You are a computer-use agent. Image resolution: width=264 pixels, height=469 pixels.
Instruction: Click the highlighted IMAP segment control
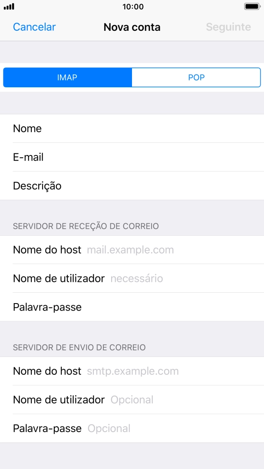click(67, 77)
